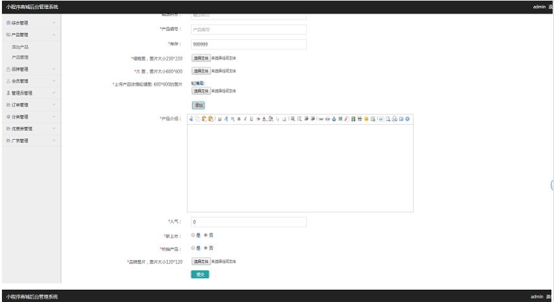Viewport: 554px width, 302px height.
Task: Open 产品管理 submenu item under products
Action: (x=20, y=57)
